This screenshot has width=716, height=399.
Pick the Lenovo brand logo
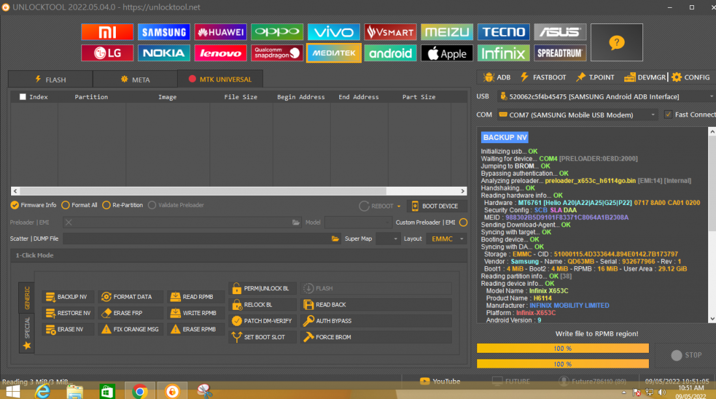click(x=221, y=53)
